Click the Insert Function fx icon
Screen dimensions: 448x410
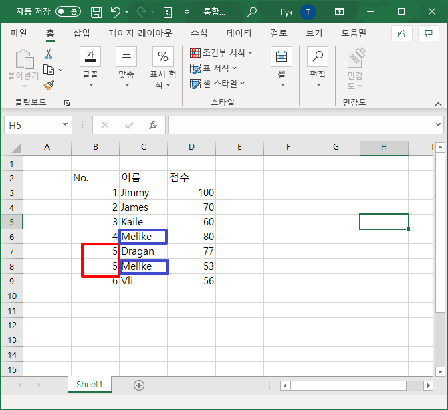click(153, 125)
